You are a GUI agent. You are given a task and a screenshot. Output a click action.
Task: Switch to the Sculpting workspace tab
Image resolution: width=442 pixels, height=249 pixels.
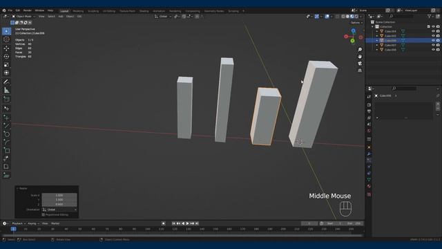pyautogui.click(x=93, y=11)
